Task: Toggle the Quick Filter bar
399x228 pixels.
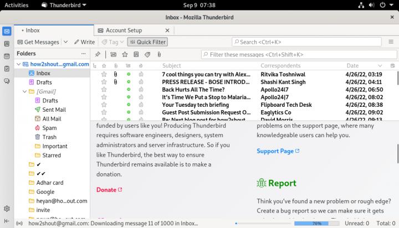Action: click(x=147, y=42)
